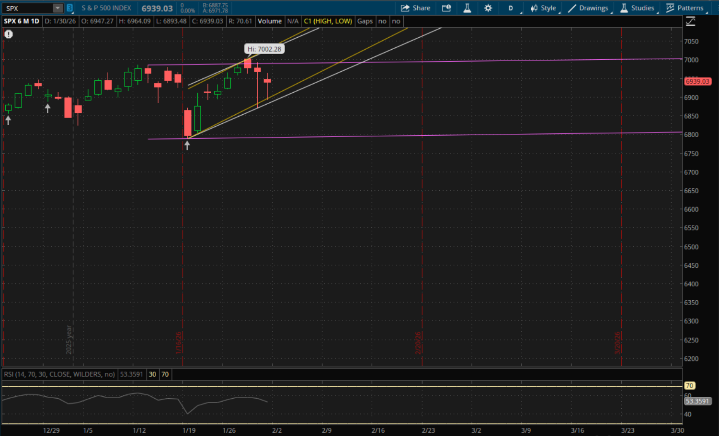Open the Studies menu
Image resolution: width=719 pixels, height=436 pixels.
point(638,8)
